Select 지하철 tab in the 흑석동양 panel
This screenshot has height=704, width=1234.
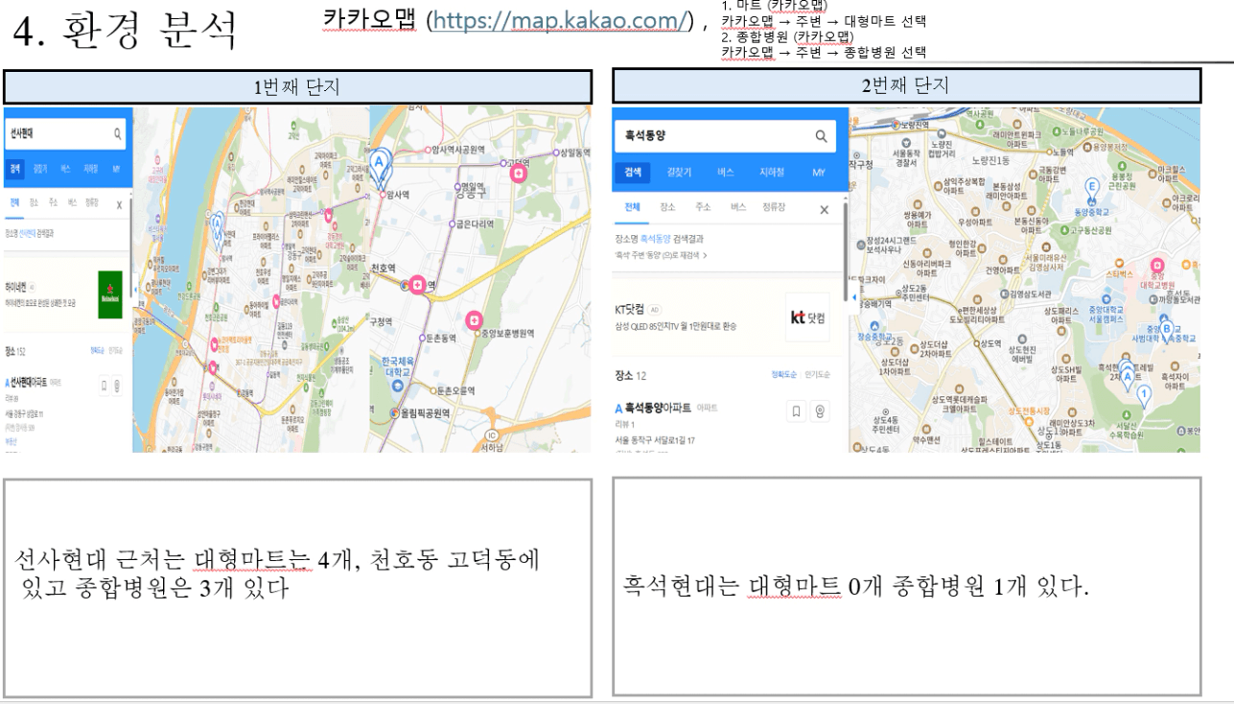(772, 172)
